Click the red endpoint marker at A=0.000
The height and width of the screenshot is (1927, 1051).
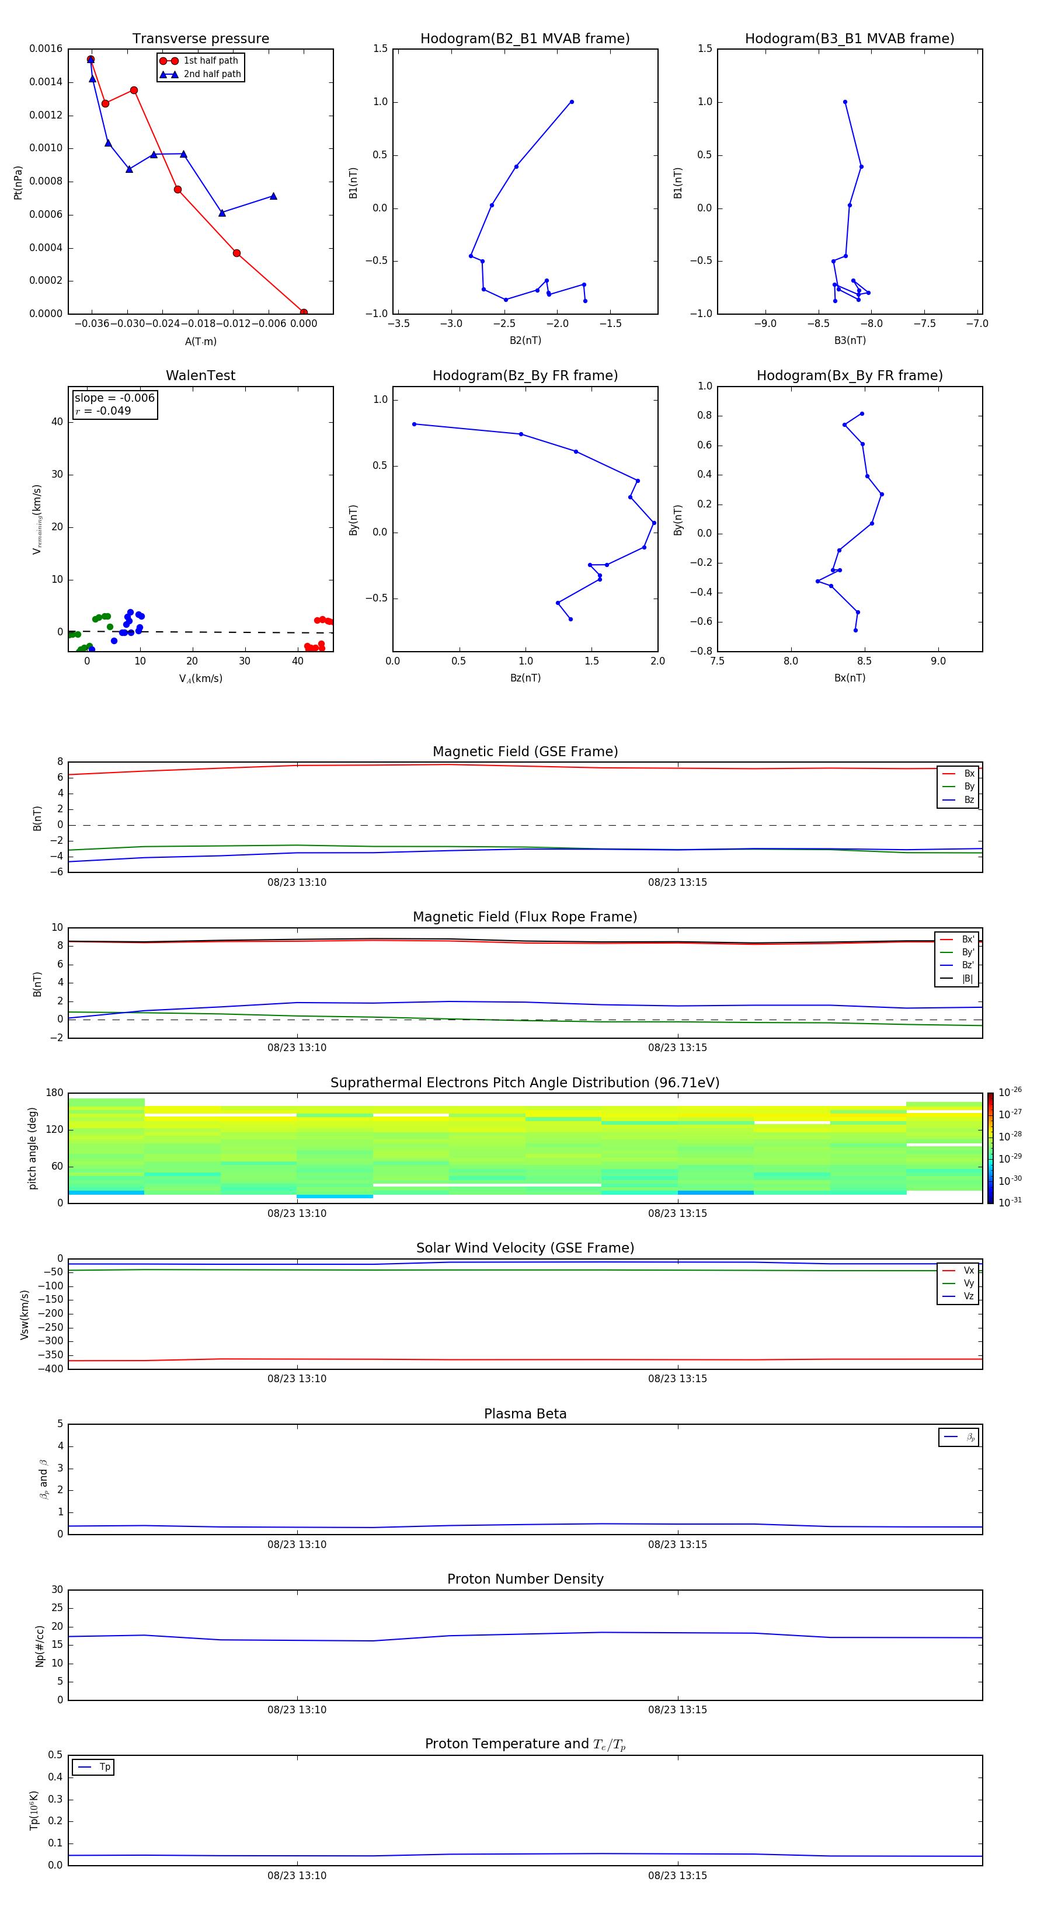tap(304, 312)
